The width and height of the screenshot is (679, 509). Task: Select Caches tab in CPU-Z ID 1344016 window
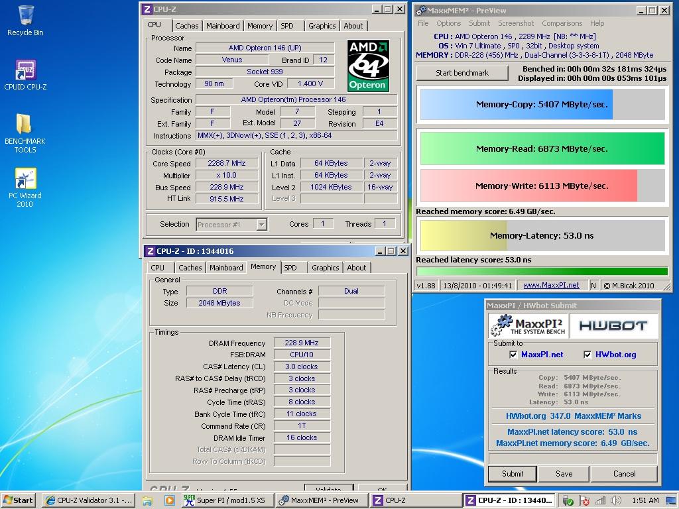[x=190, y=268]
